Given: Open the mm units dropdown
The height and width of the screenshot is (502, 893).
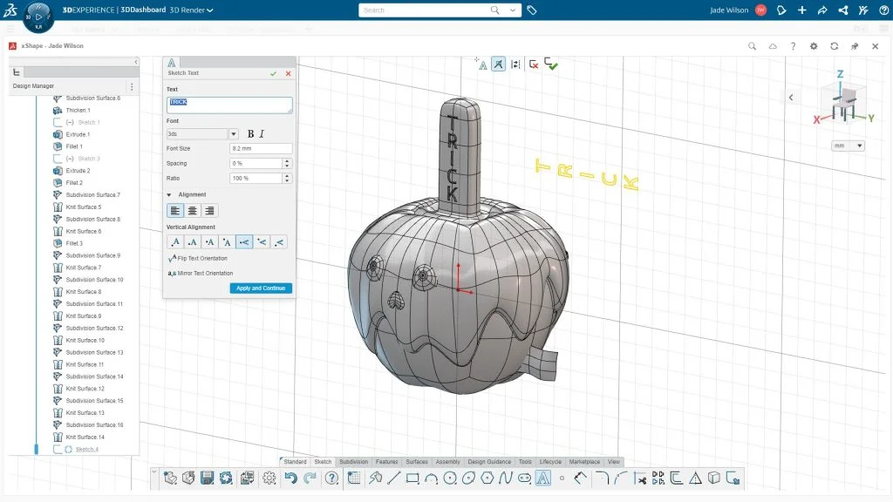Looking at the screenshot, I should click(x=848, y=146).
